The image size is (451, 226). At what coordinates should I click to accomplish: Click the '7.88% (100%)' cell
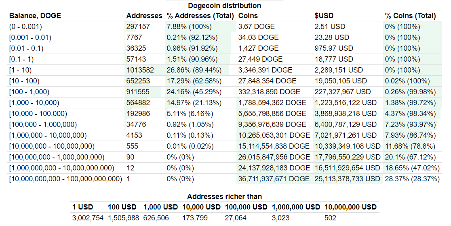(189, 27)
